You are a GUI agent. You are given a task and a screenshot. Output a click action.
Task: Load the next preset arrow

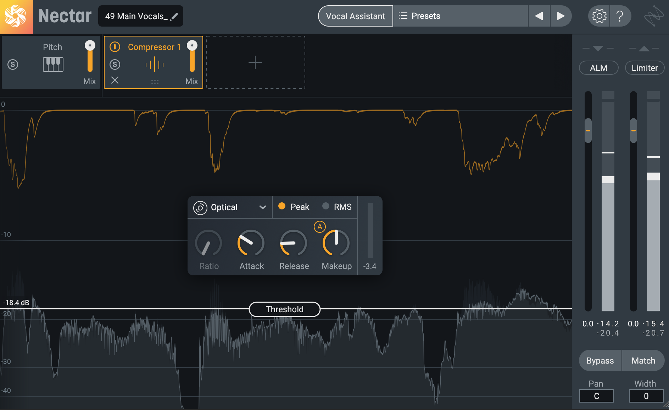[x=561, y=16]
